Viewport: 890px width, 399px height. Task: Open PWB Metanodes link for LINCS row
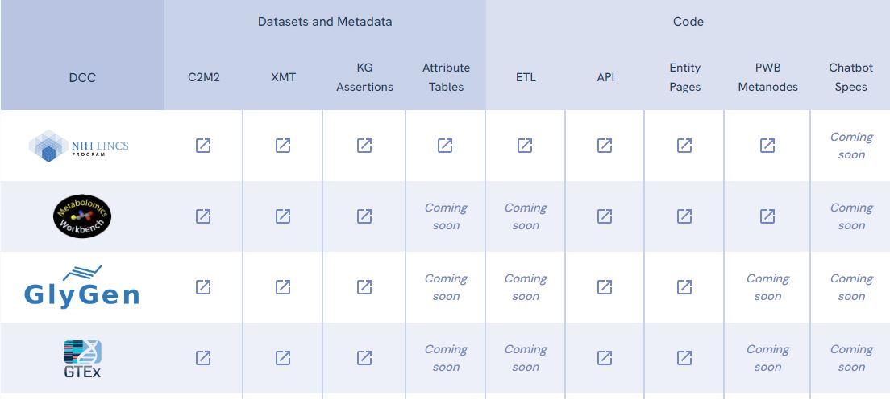click(x=767, y=146)
